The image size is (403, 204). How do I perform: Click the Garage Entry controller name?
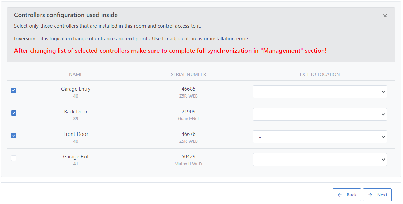[76, 89]
